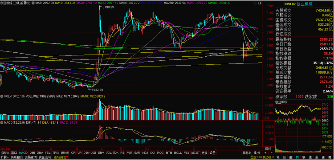Switch indicator to BOLL

pos(178,153)
